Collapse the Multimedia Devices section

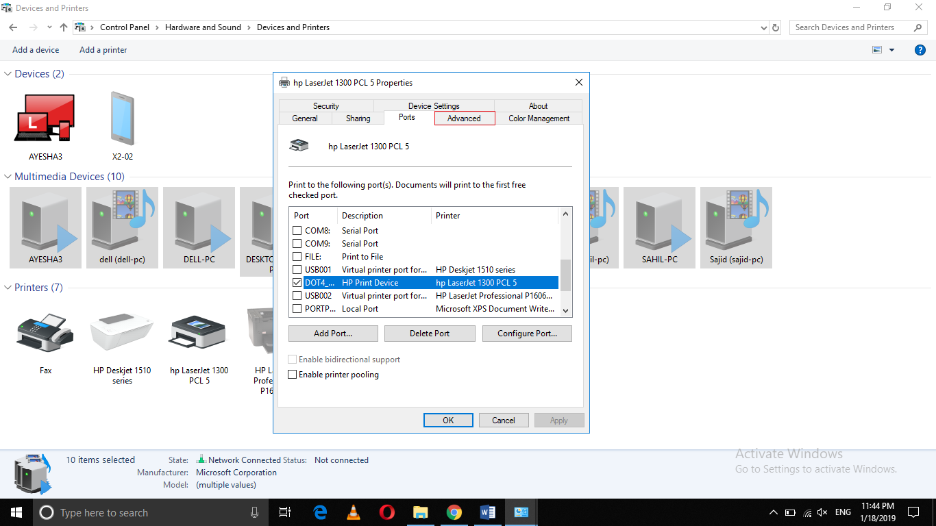[7, 176]
